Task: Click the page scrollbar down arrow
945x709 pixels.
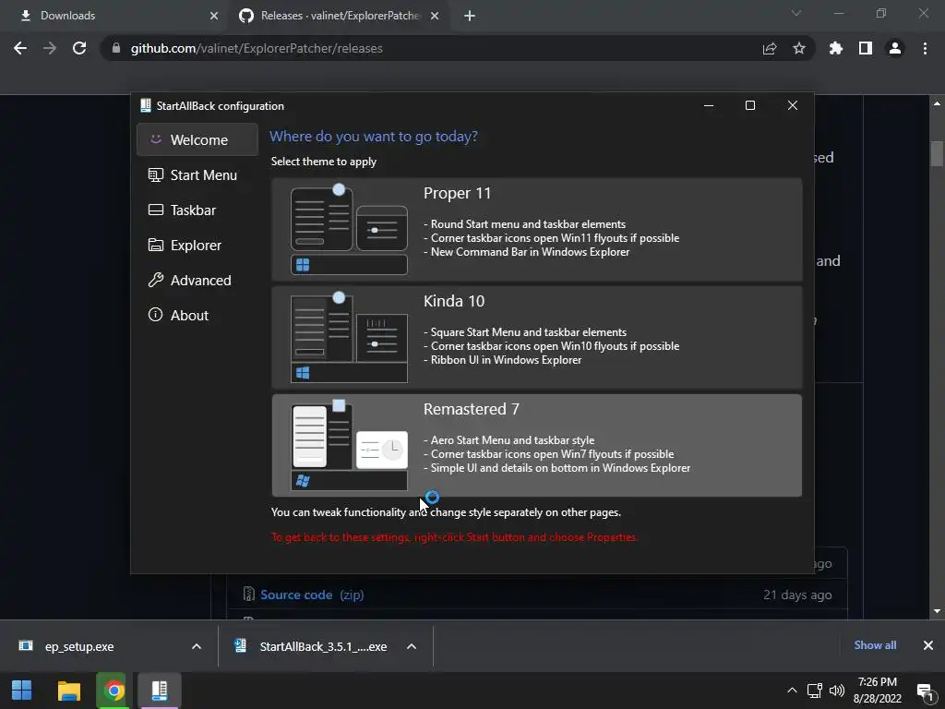Action: [937, 611]
